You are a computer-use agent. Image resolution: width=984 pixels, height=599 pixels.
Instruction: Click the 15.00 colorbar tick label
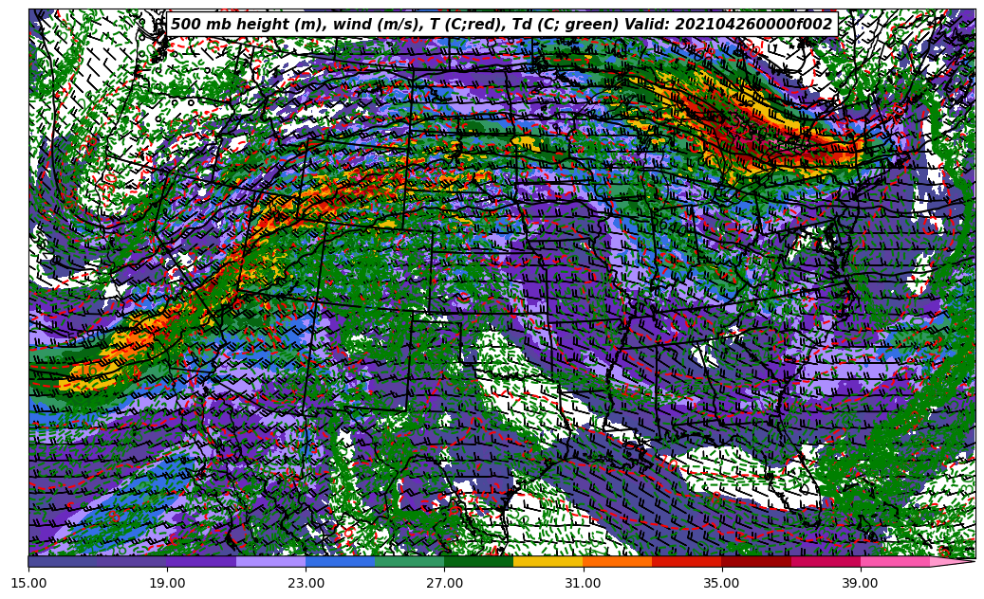click(x=28, y=583)
